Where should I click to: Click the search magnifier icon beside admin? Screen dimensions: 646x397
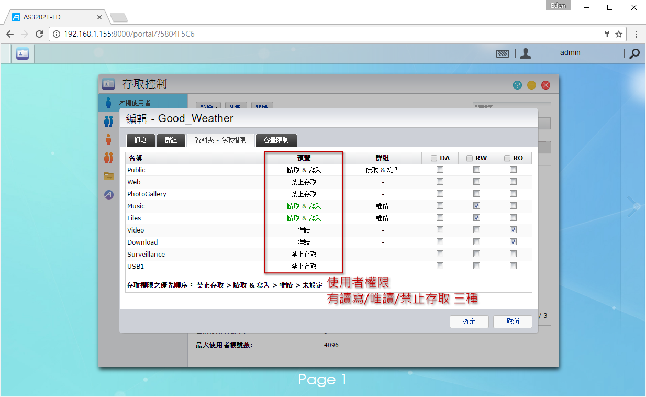(x=634, y=53)
